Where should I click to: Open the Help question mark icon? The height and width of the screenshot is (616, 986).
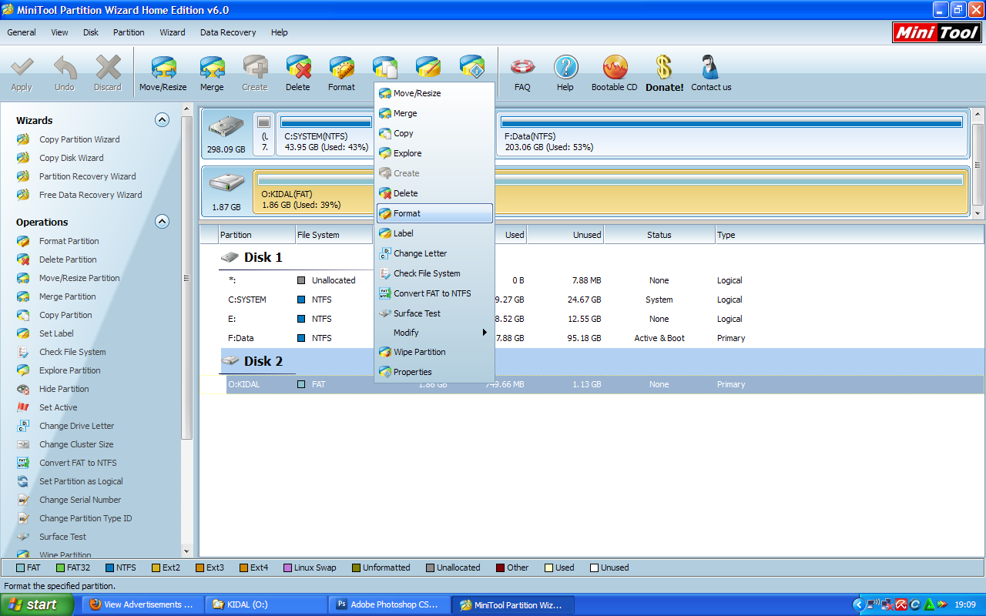565,68
